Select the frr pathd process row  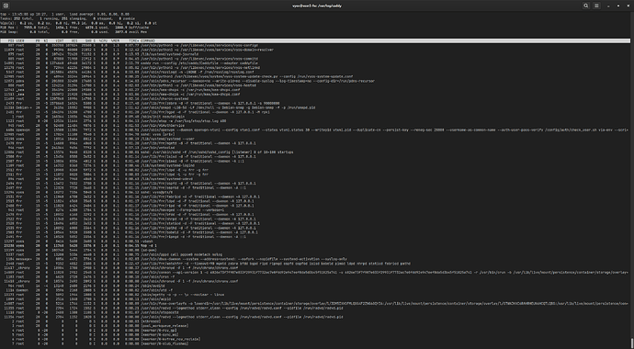(x=315, y=228)
